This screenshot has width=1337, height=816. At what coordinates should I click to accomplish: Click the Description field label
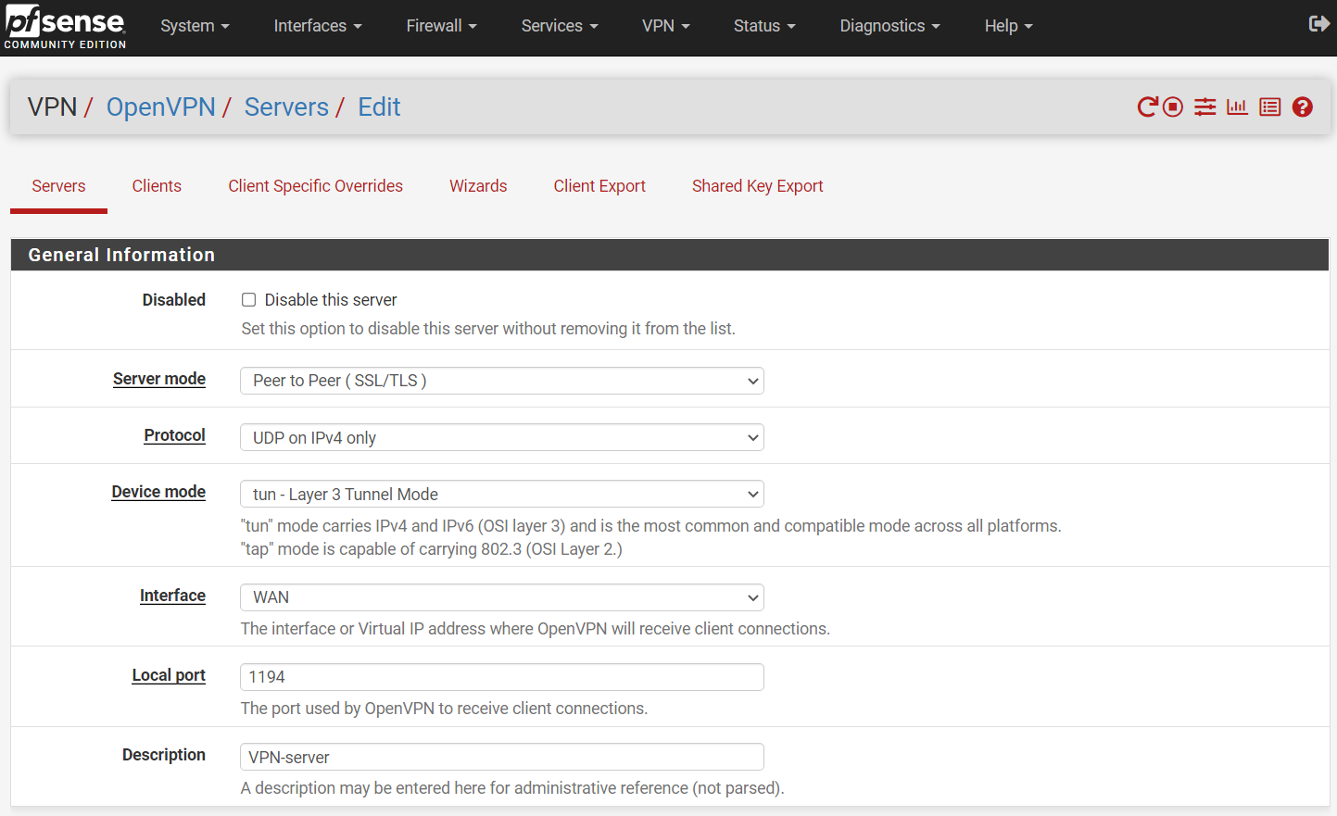tap(164, 755)
